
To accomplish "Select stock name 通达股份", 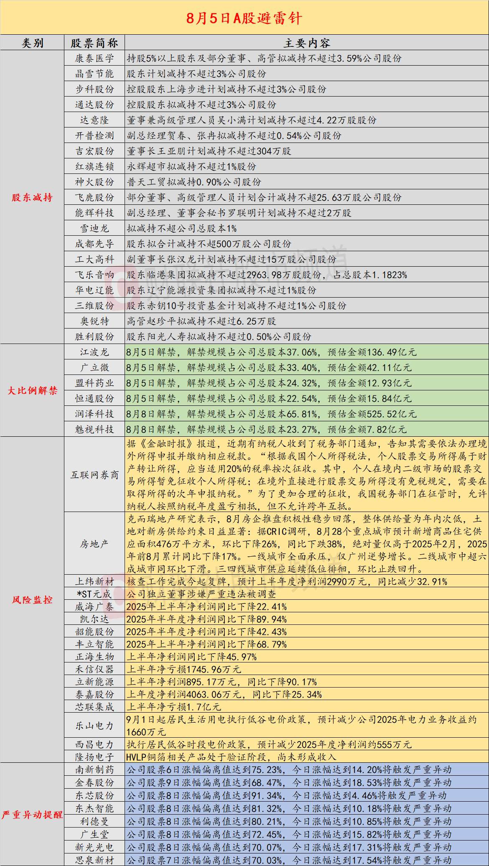I will 94,104.
